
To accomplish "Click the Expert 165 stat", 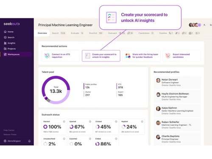I will point(120,94).
